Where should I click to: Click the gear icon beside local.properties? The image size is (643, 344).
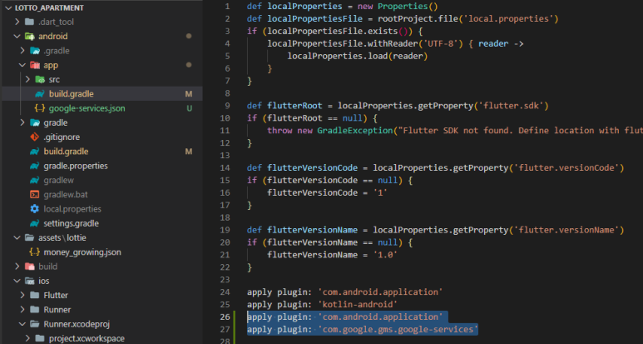(x=35, y=209)
